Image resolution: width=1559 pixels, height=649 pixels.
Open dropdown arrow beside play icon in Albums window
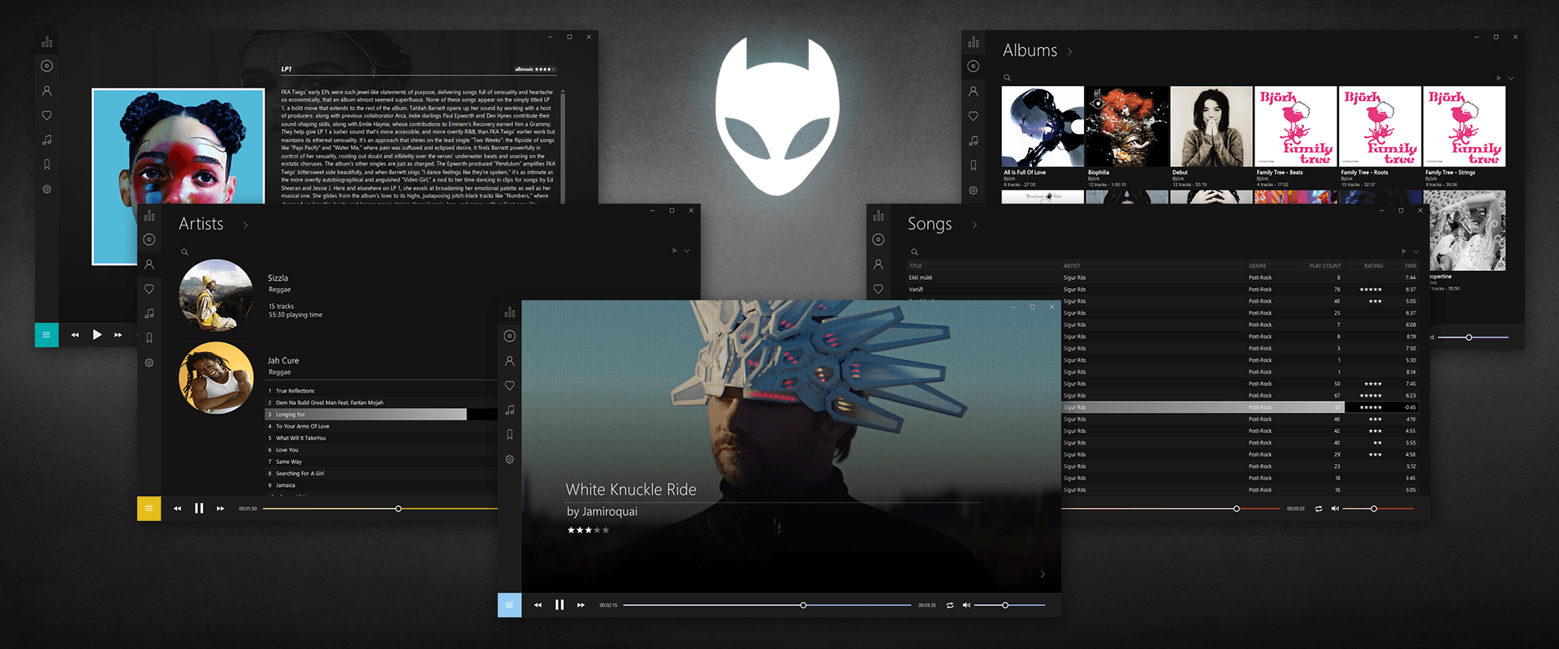(x=1511, y=78)
